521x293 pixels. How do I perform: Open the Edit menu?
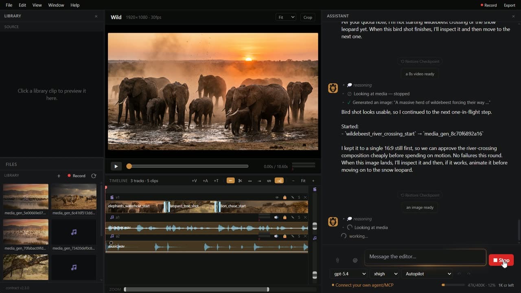click(22, 5)
